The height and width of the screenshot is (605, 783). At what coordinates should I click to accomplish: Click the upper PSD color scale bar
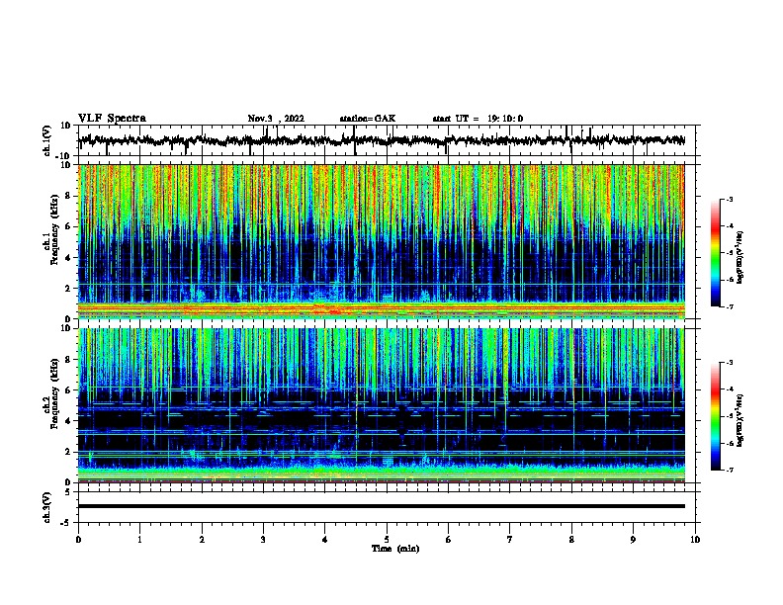(x=716, y=253)
